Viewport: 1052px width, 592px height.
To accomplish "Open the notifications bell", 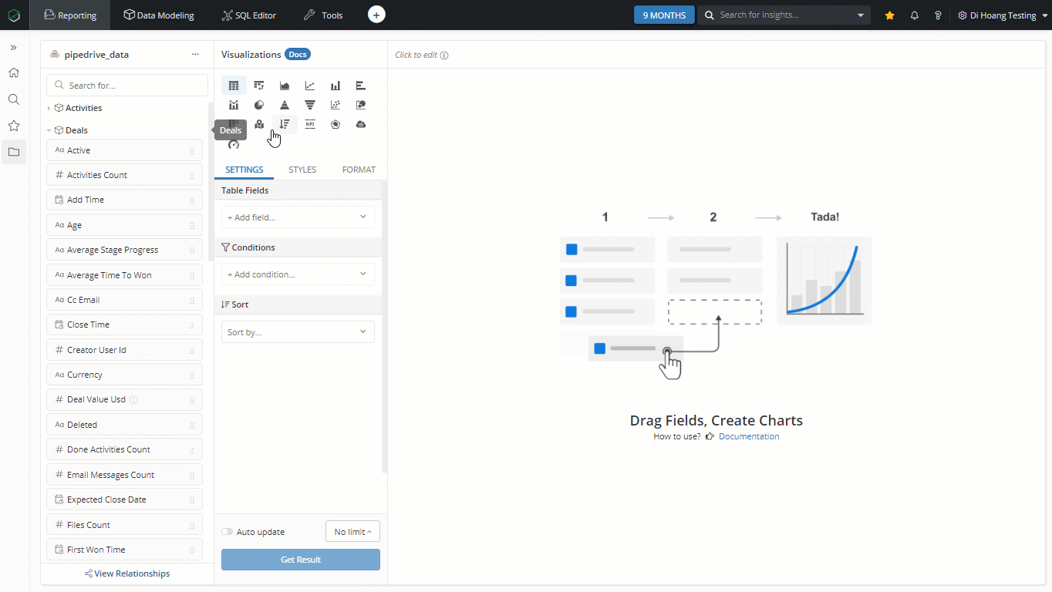I will click(915, 15).
